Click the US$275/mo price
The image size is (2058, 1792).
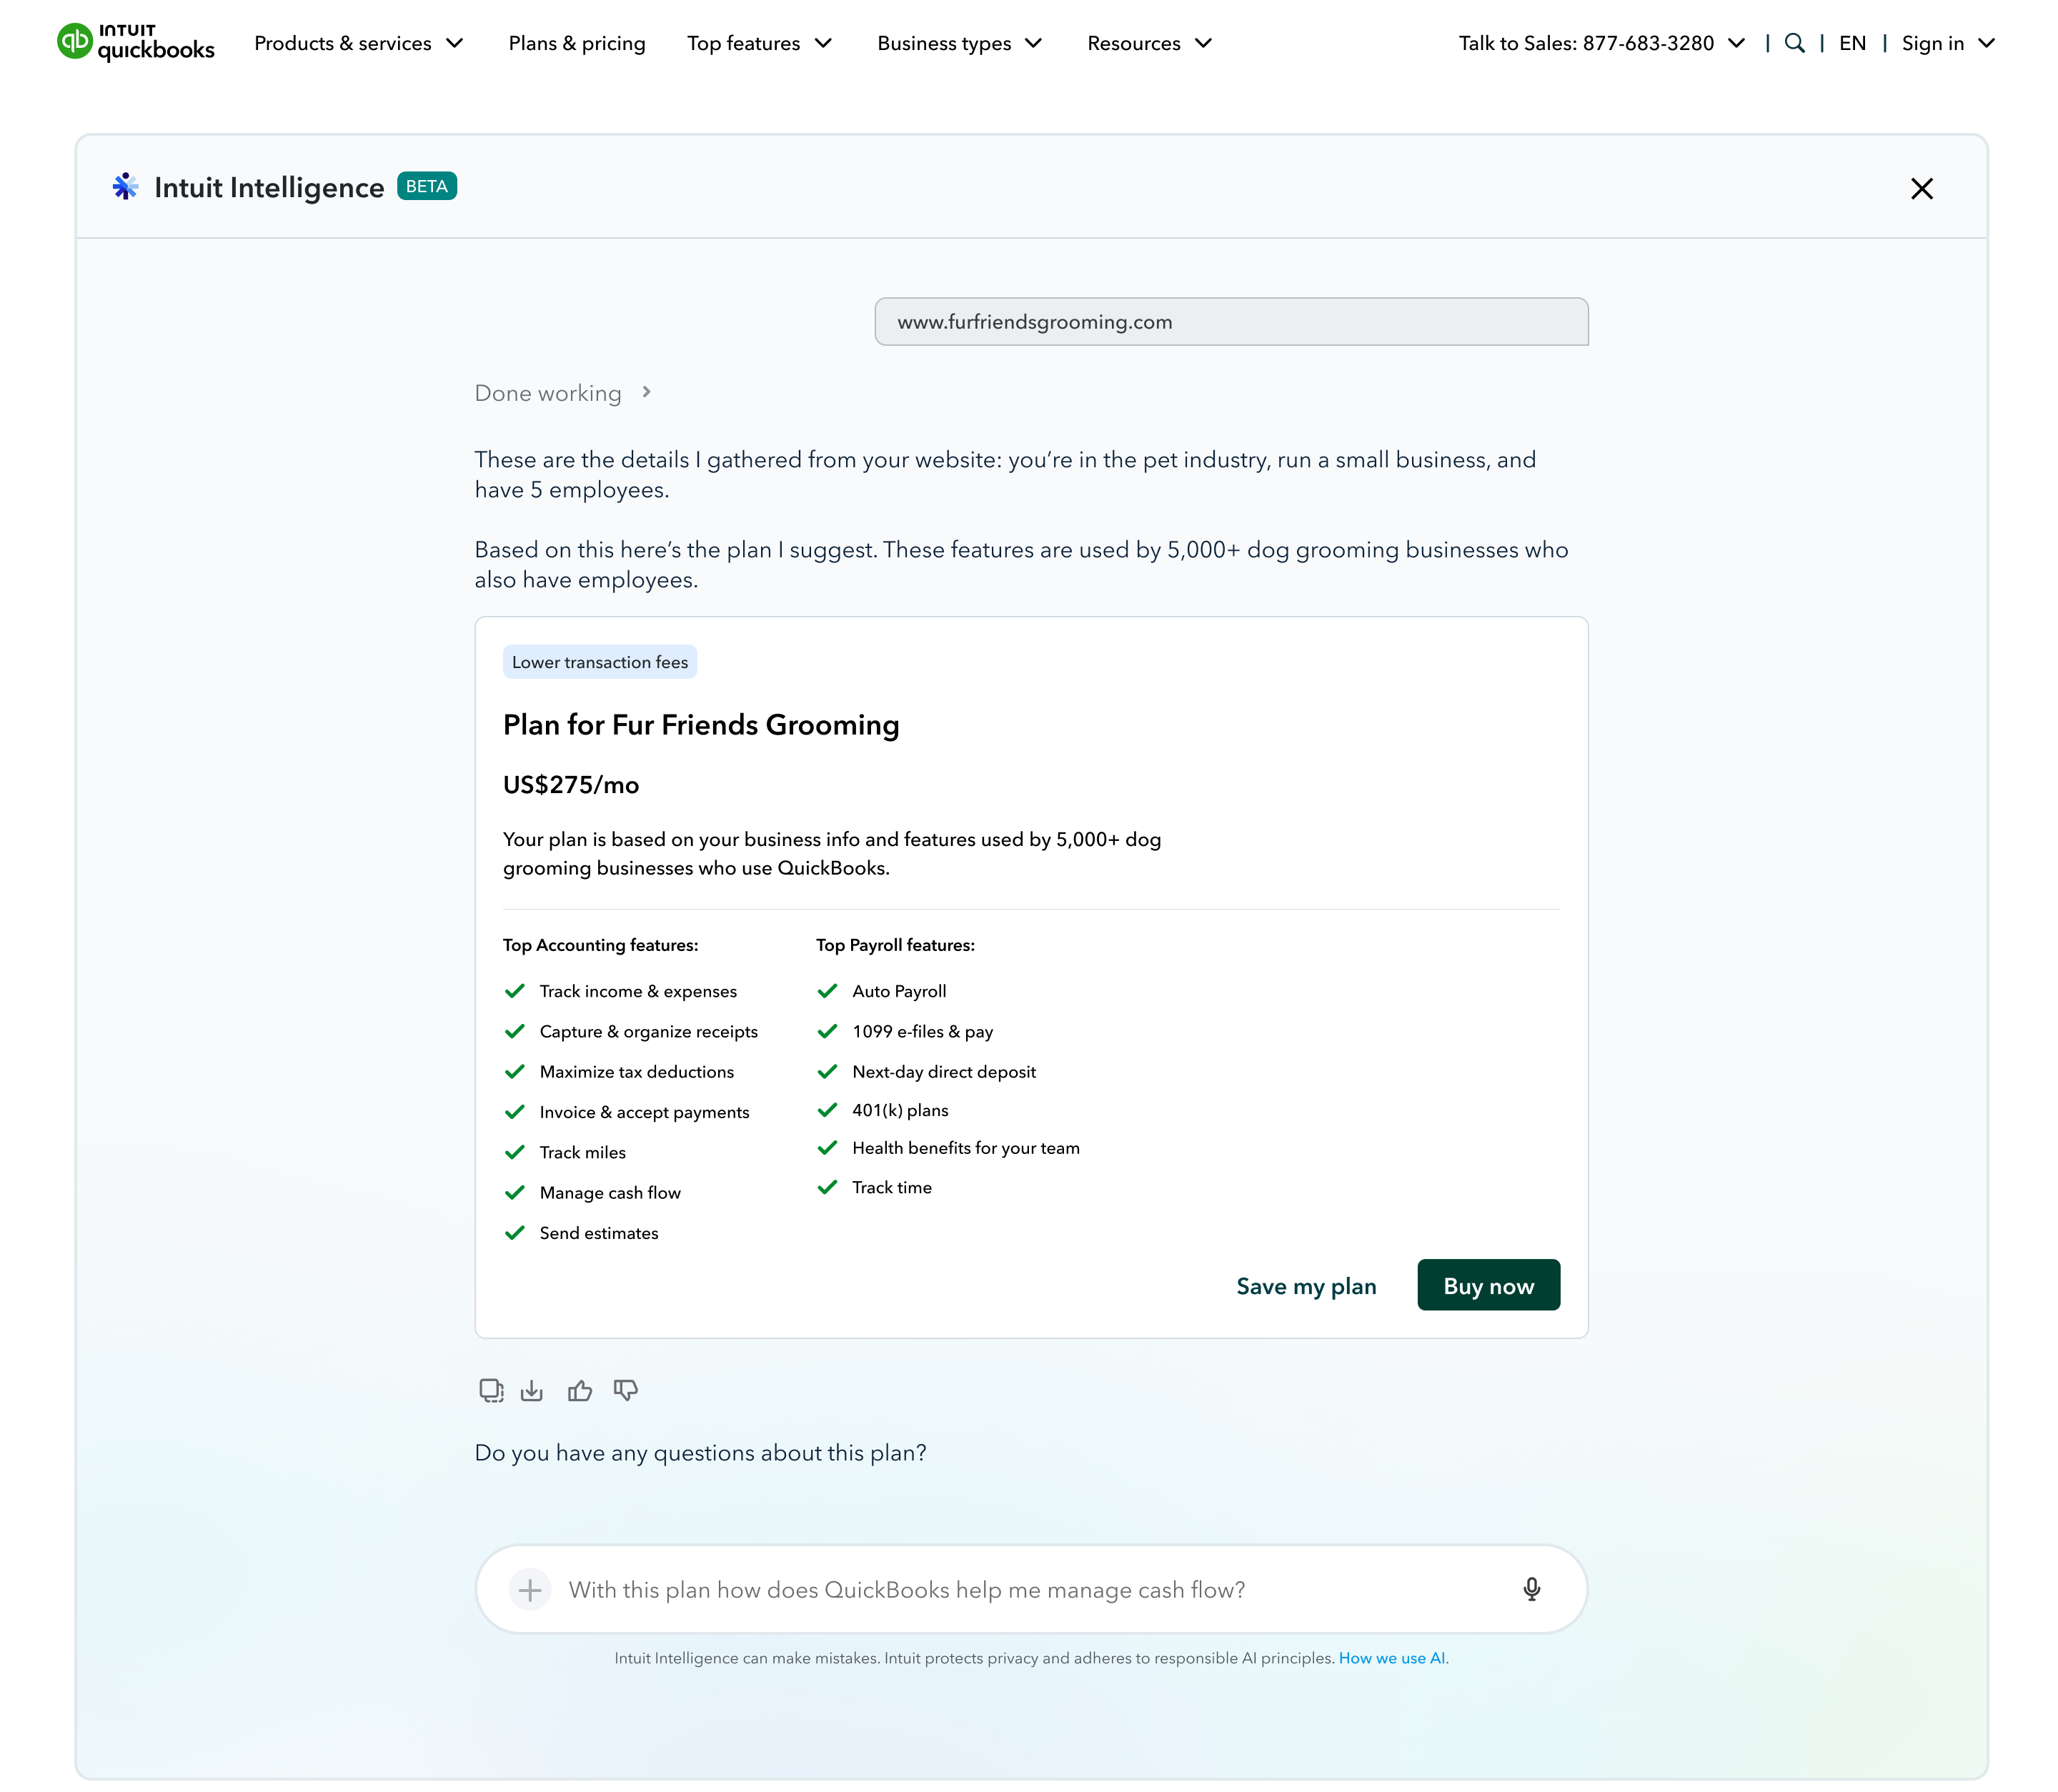pyautogui.click(x=571, y=785)
